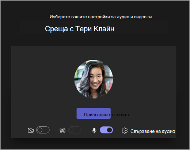Click the circular profile picture
The image size is (190, 150).
pos(94,79)
